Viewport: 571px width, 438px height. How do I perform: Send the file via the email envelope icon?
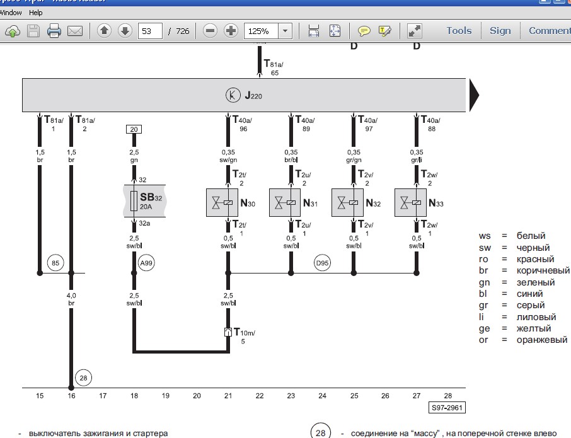point(75,31)
